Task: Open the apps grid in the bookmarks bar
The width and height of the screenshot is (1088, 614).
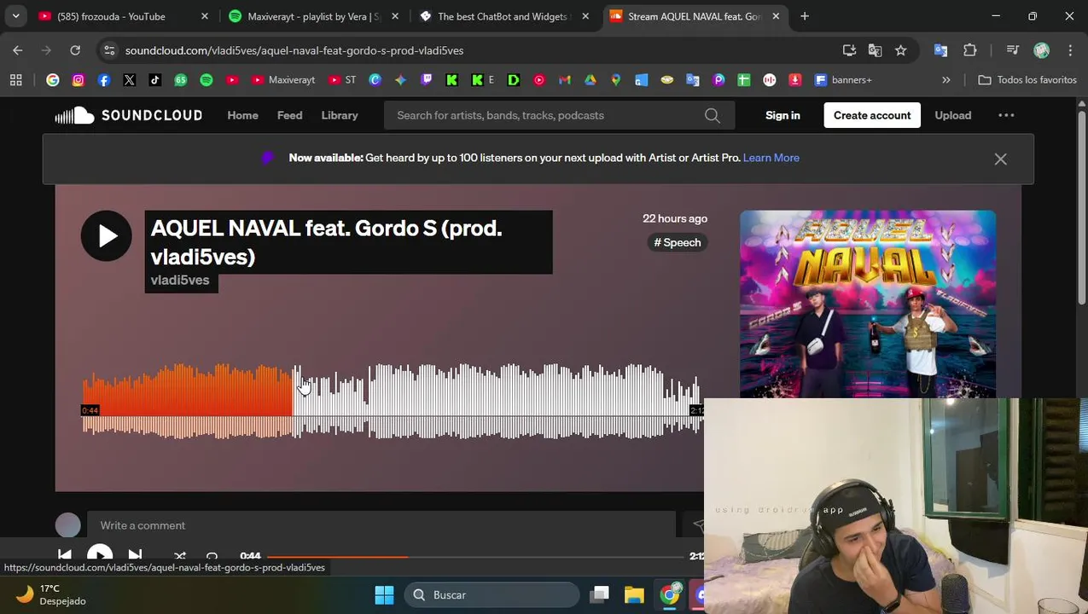Action: pyautogui.click(x=15, y=79)
